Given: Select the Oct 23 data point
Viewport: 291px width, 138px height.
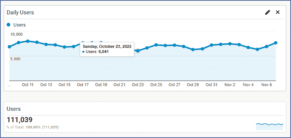Looking at the screenshot, I should (138, 51).
